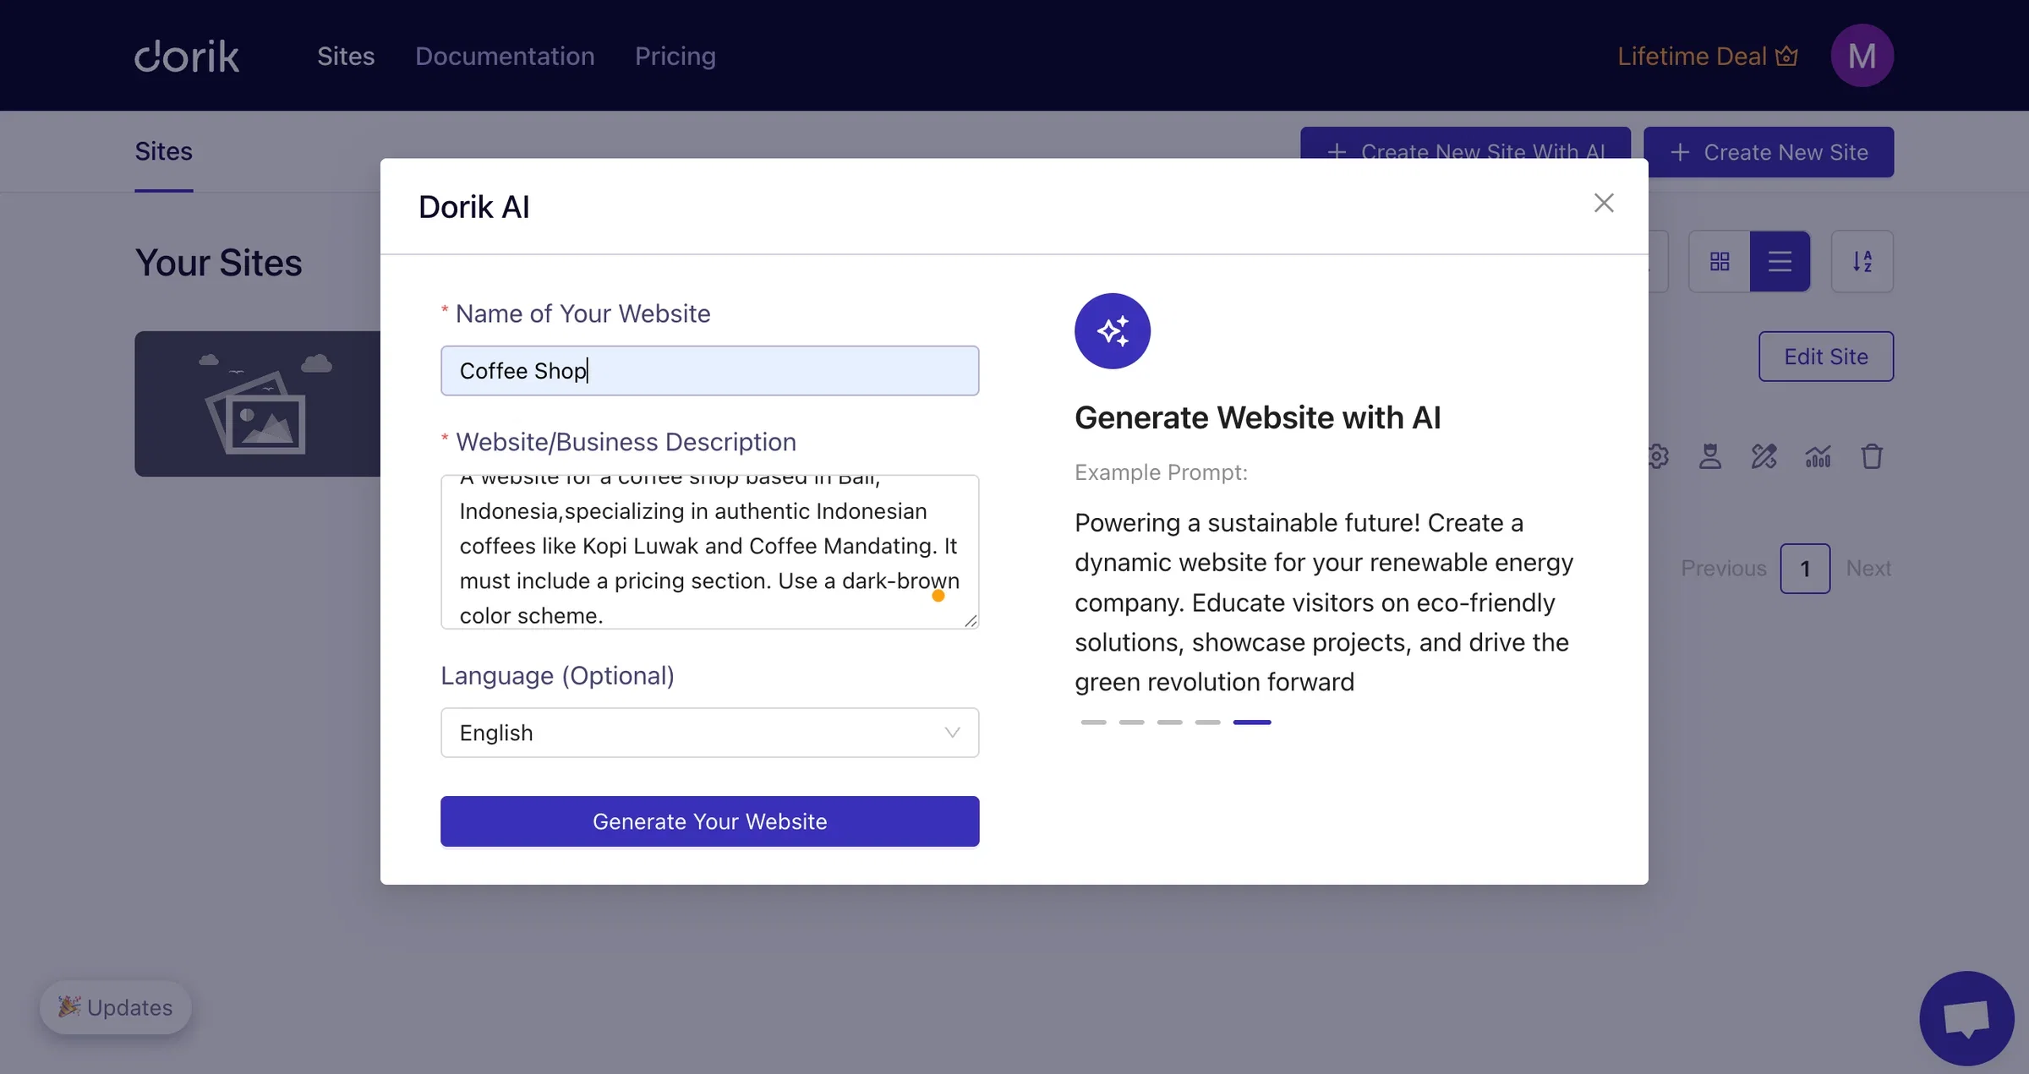This screenshot has width=2029, height=1074.
Task: Click the design customize pencil icon
Action: pos(1764,456)
